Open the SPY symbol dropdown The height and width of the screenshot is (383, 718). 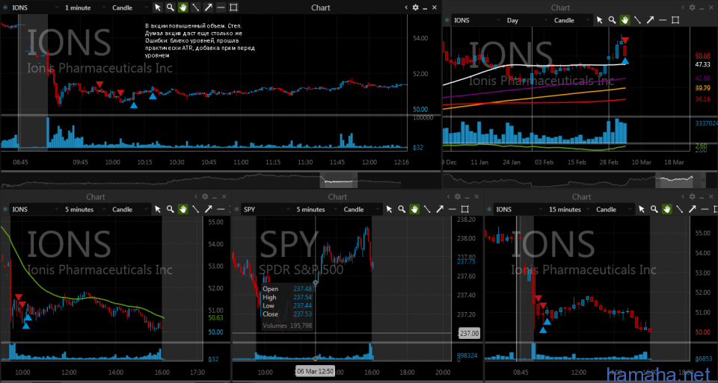click(266, 209)
